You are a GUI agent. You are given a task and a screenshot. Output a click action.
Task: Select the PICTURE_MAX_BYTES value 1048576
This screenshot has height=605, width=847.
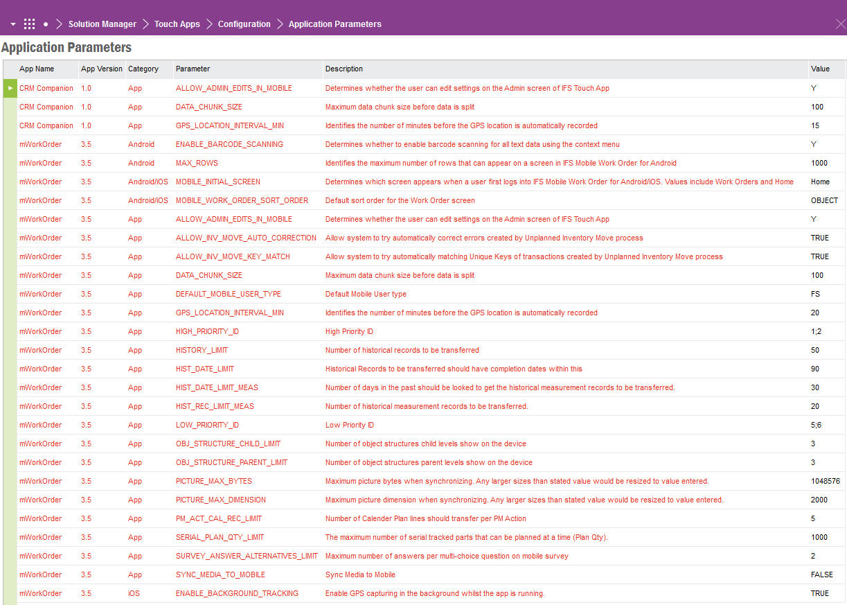point(825,481)
